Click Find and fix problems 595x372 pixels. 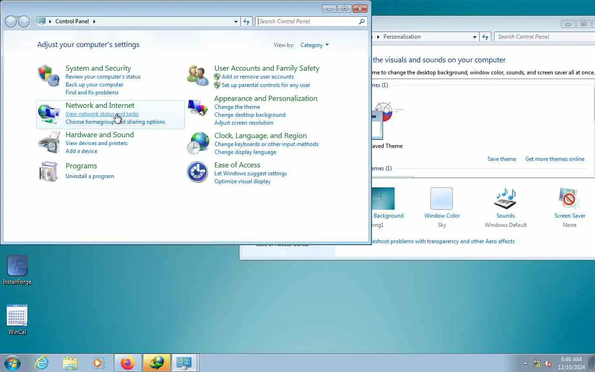[92, 93]
